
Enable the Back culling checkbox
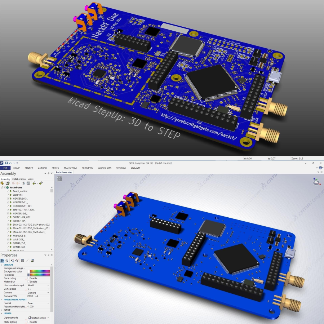click(28, 278)
